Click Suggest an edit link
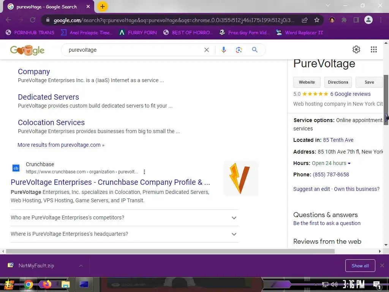 click(312, 189)
